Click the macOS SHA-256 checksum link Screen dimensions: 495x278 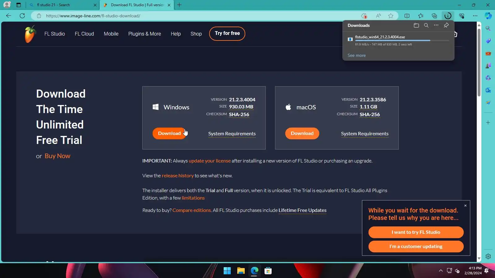click(370, 115)
